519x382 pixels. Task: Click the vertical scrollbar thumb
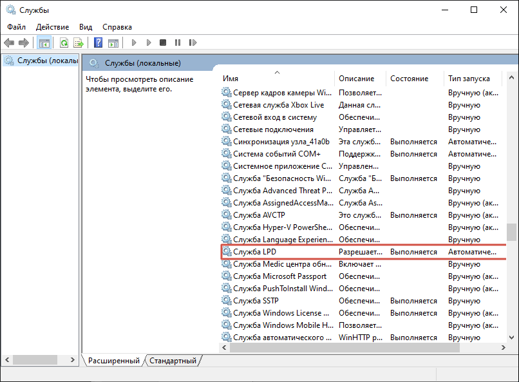(x=511, y=232)
